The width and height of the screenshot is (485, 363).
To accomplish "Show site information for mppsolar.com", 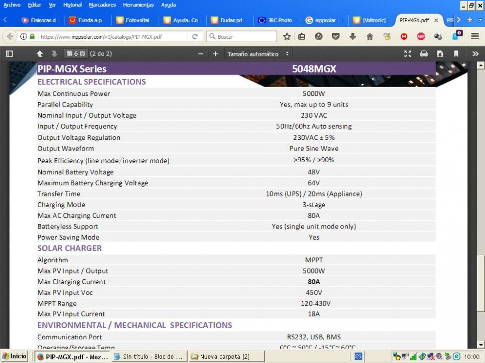I will click(x=23, y=36).
